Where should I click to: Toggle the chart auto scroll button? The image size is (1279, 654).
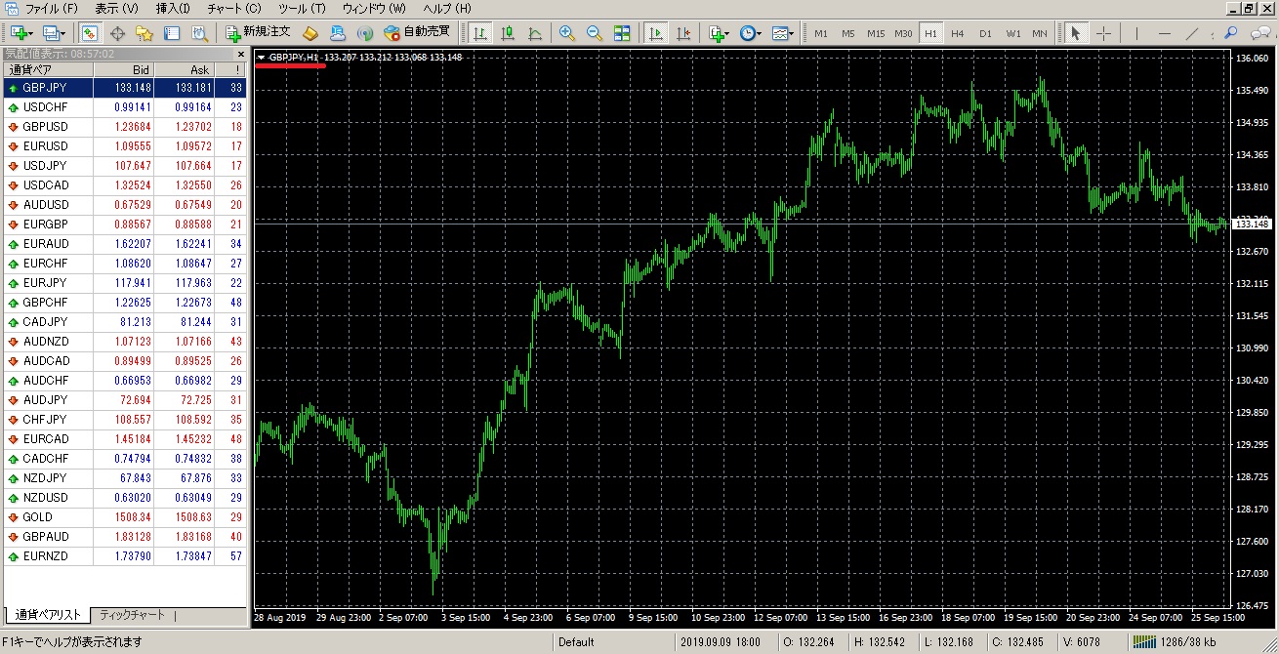[655, 33]
